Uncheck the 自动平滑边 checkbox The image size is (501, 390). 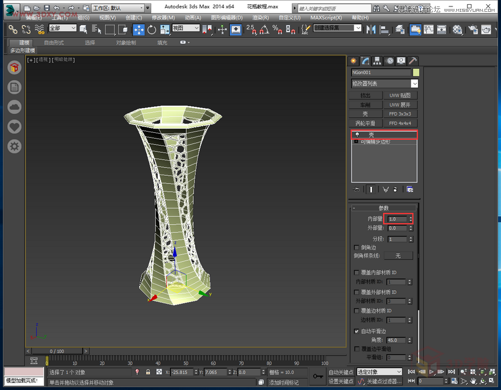[357, 331]
